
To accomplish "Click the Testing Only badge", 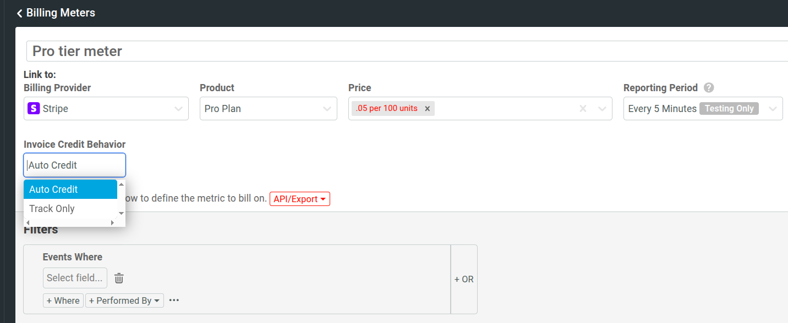I will tap(729, 108).
